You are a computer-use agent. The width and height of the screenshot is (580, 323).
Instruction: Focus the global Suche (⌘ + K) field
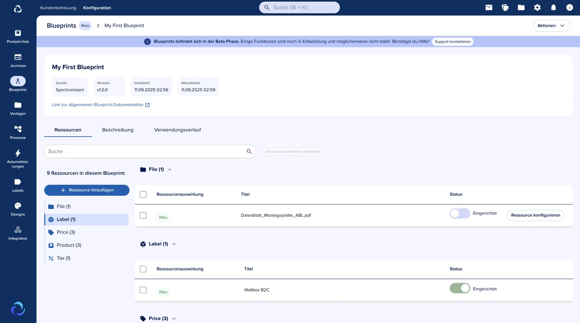point(299,8)
